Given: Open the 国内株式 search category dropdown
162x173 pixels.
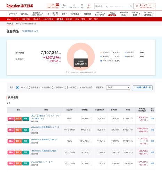Looking at the screenshot, I should tap(101, 6).
